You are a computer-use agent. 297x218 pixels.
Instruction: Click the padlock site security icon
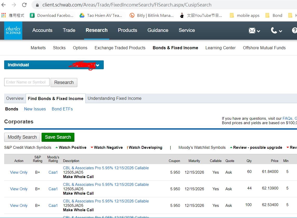(37, 5)
